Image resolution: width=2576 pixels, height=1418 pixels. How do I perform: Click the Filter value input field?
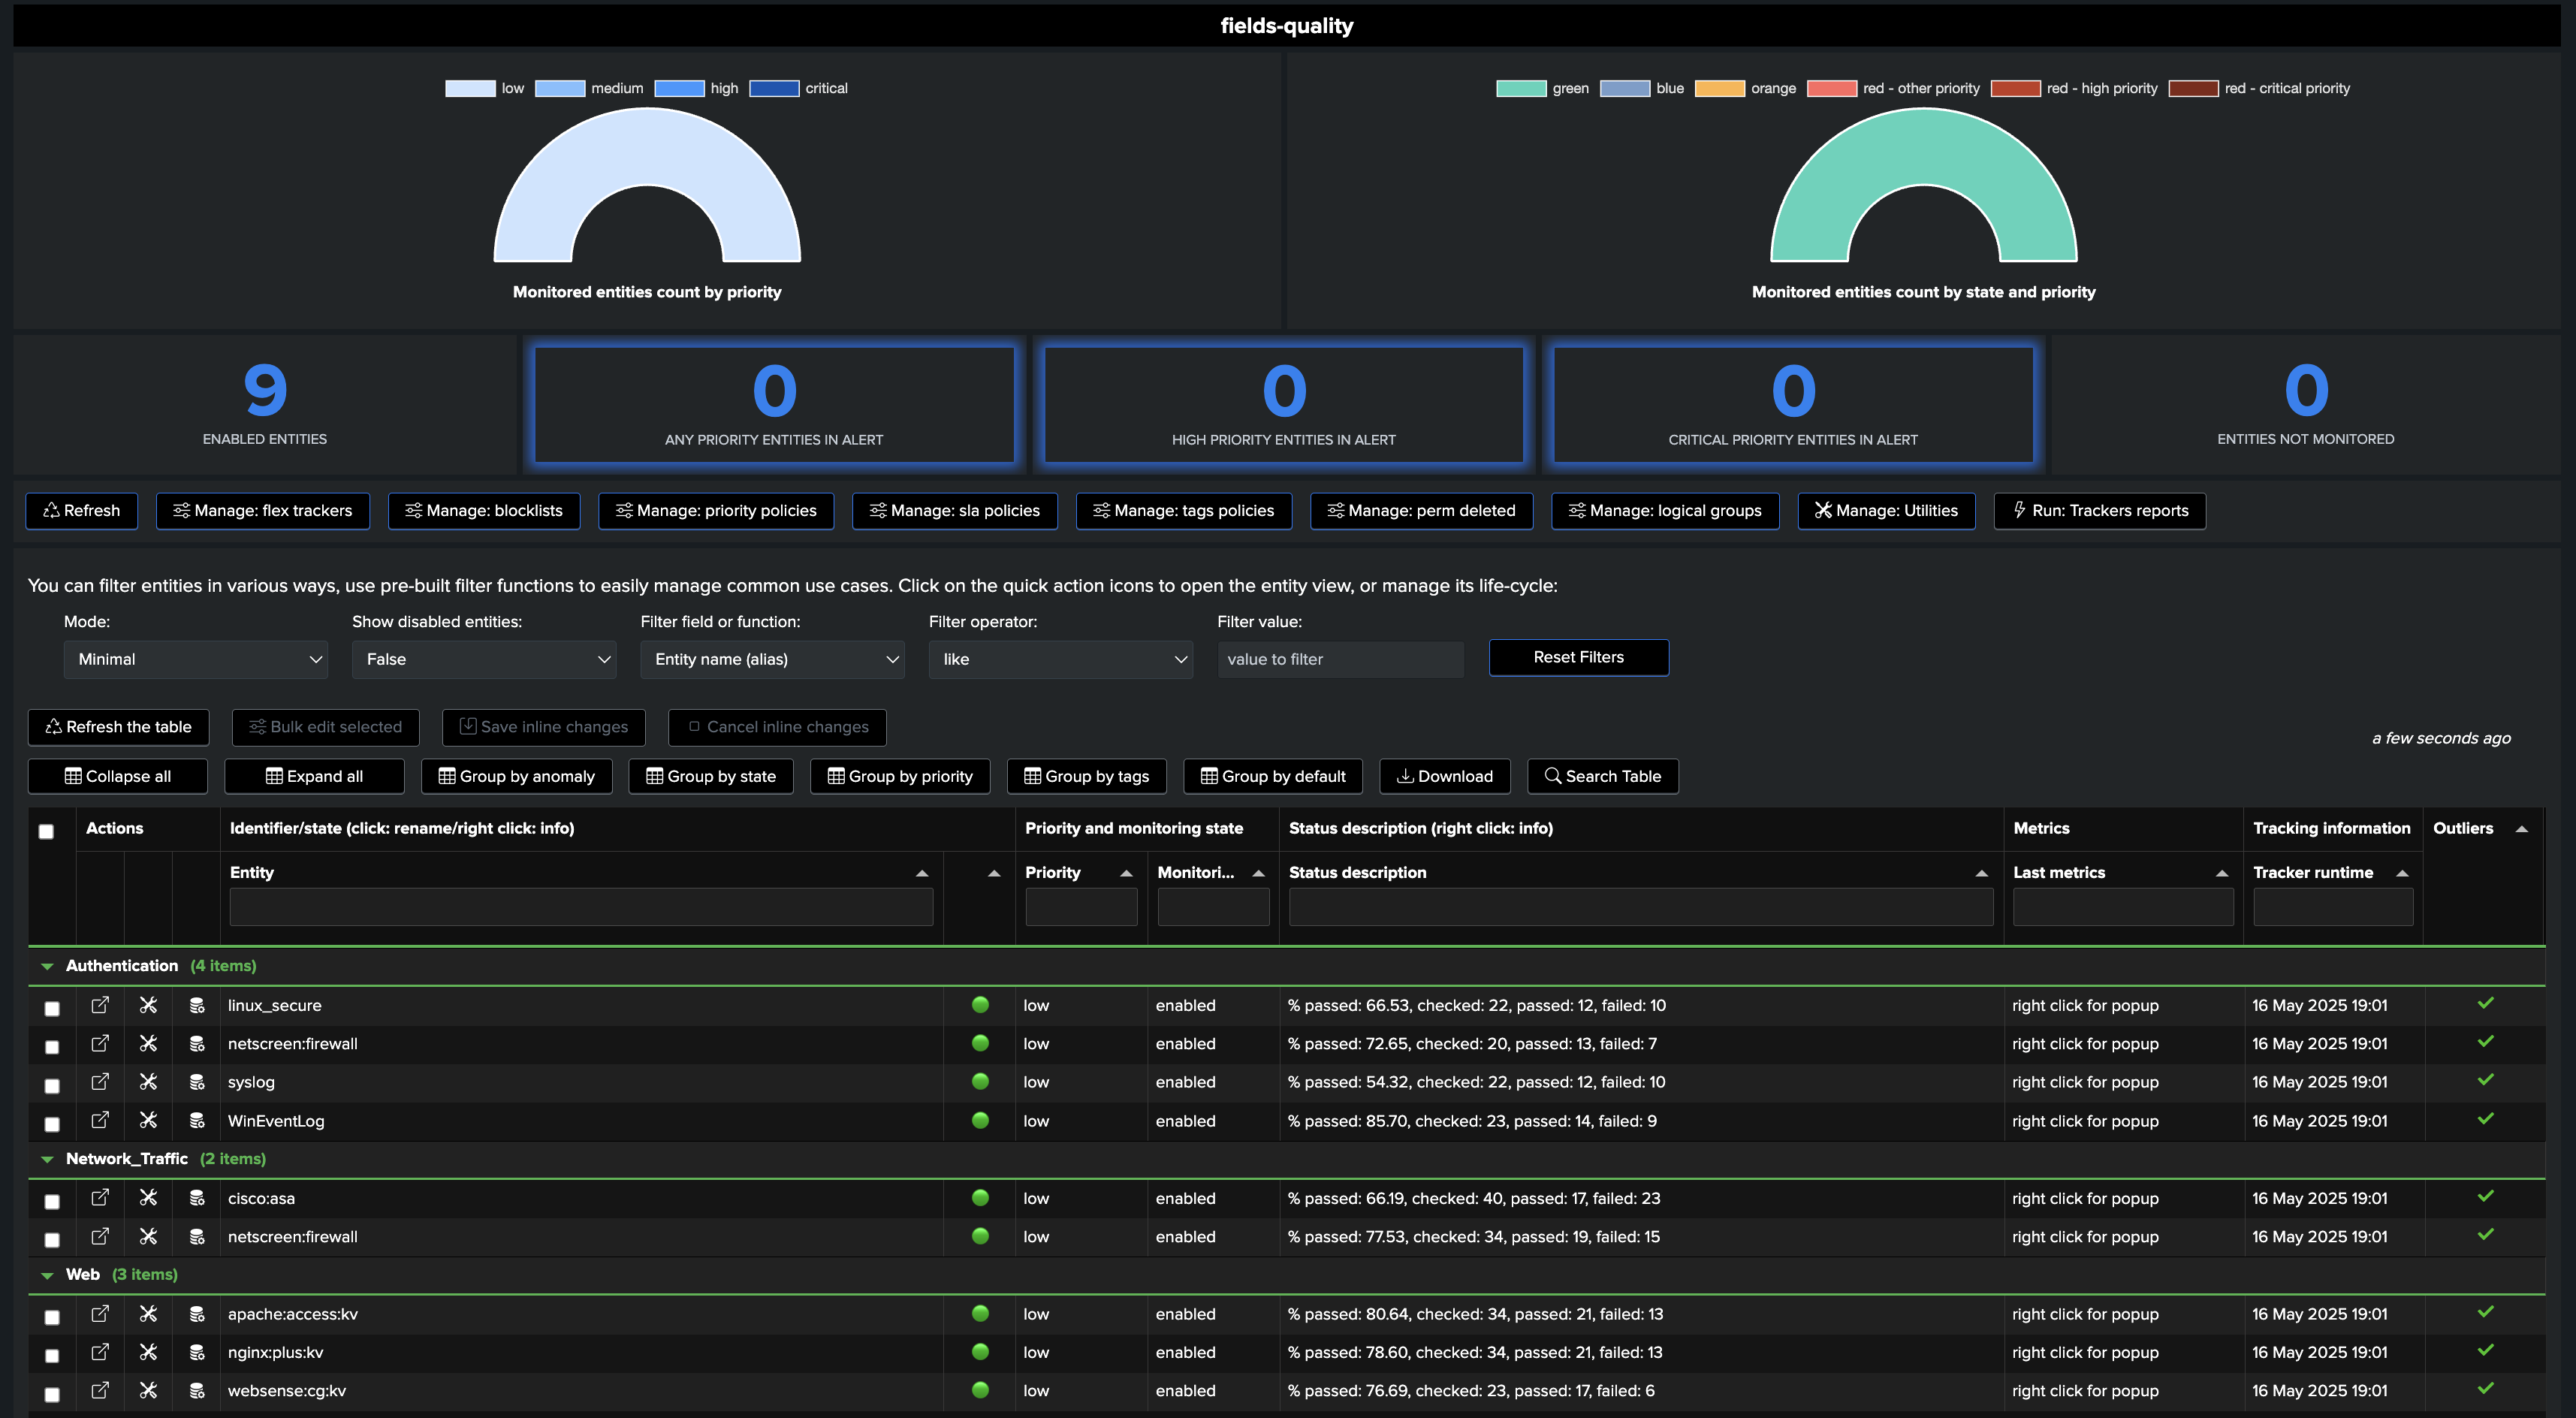(x=1340, y=659)
